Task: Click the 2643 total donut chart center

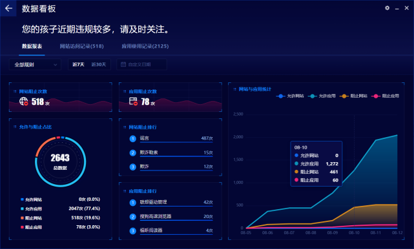Action: pos(60,161)
